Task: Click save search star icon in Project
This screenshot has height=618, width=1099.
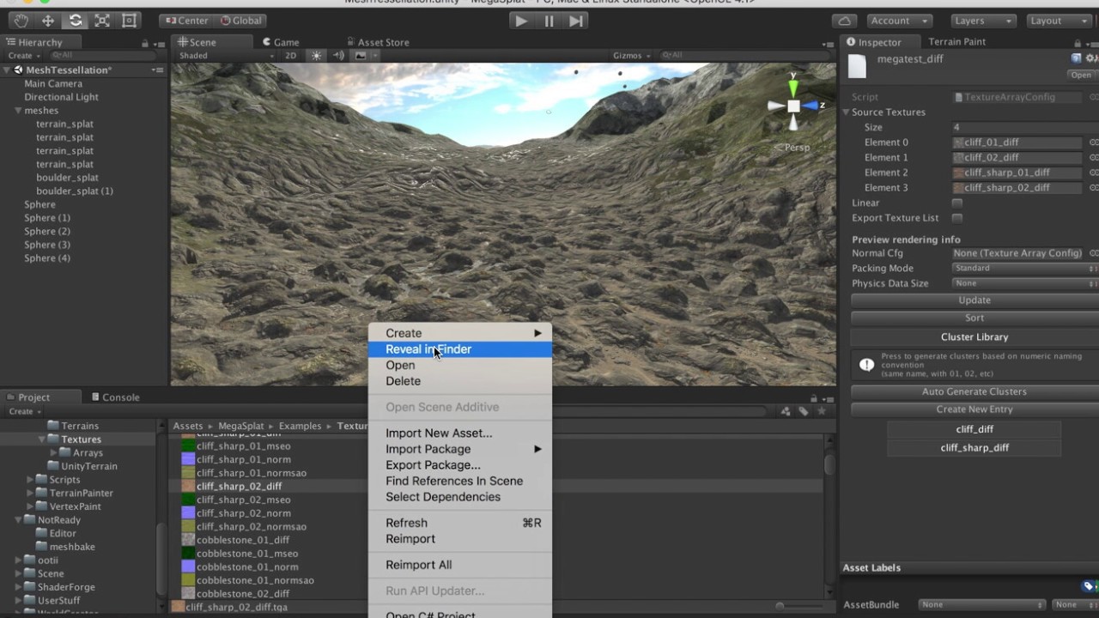Action: pos(822,412)
